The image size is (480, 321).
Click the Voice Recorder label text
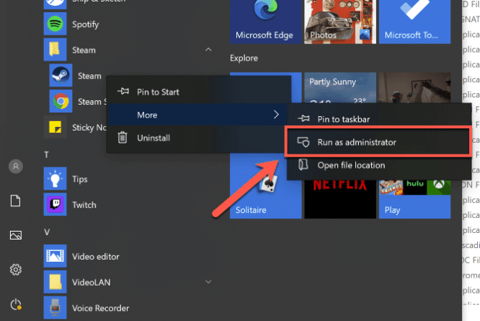[101, 308]
